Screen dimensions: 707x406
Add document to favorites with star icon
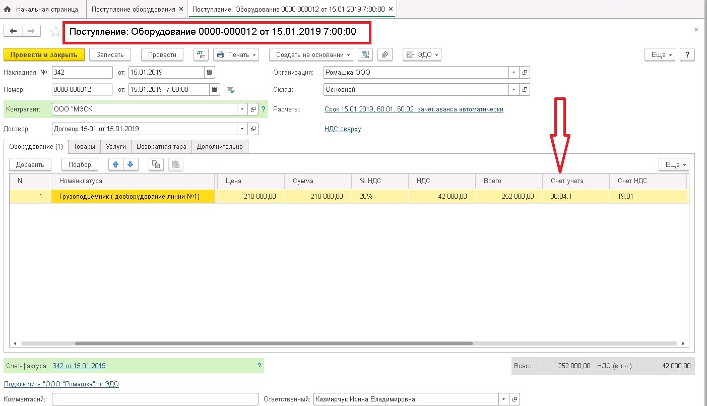click(55, 31)
